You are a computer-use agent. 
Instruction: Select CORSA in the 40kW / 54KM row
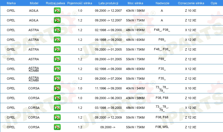(34, 88)
